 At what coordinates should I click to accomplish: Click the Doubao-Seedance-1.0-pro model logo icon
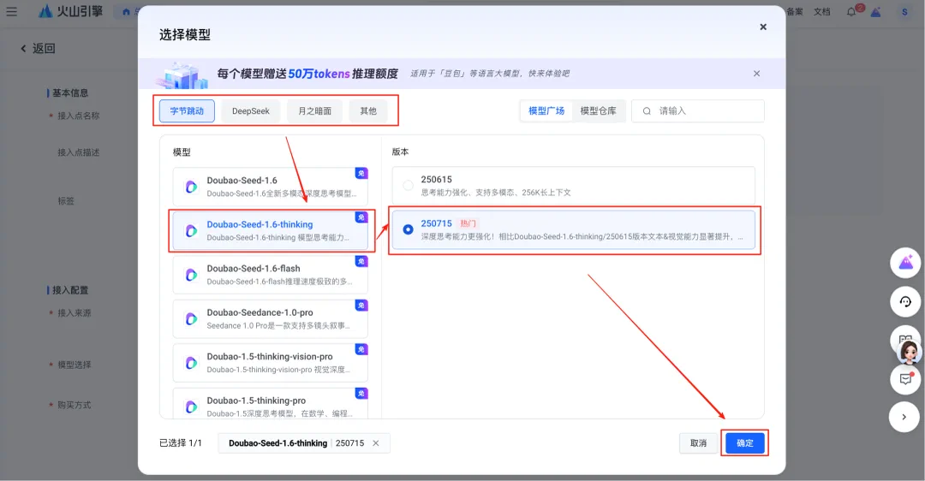191,319
